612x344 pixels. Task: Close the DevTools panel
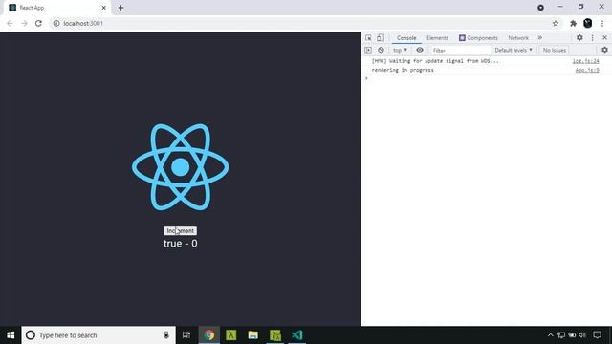tap(604, 38)
